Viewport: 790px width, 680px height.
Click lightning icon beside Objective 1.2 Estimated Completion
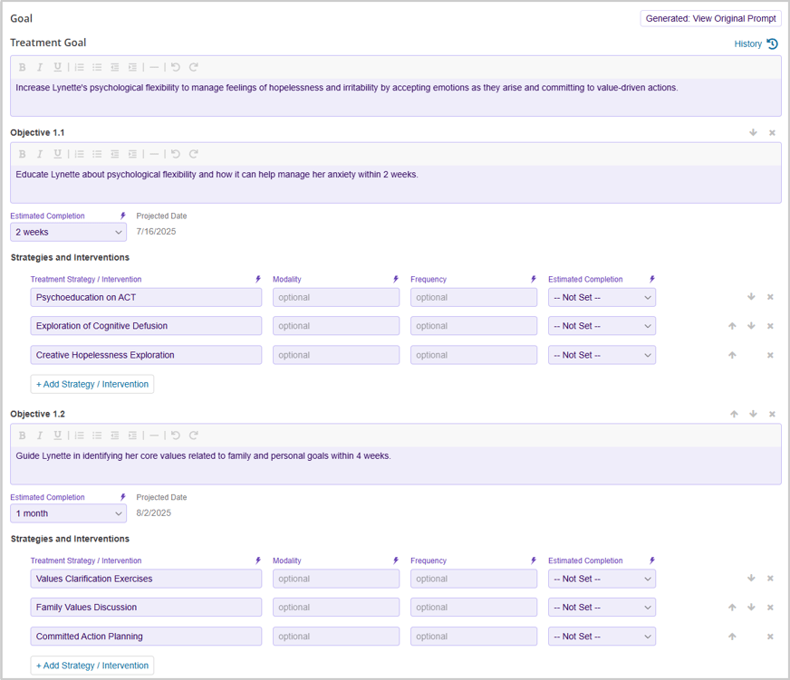122,497
